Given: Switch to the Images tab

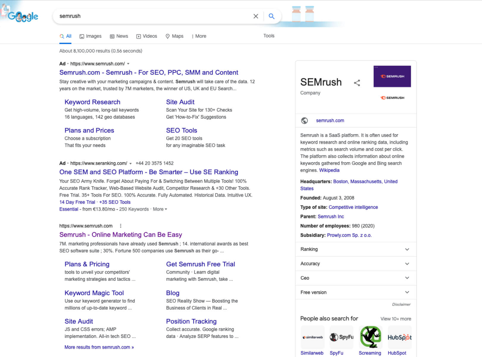Looking at the screenshot, I should [x=90, y=36].
